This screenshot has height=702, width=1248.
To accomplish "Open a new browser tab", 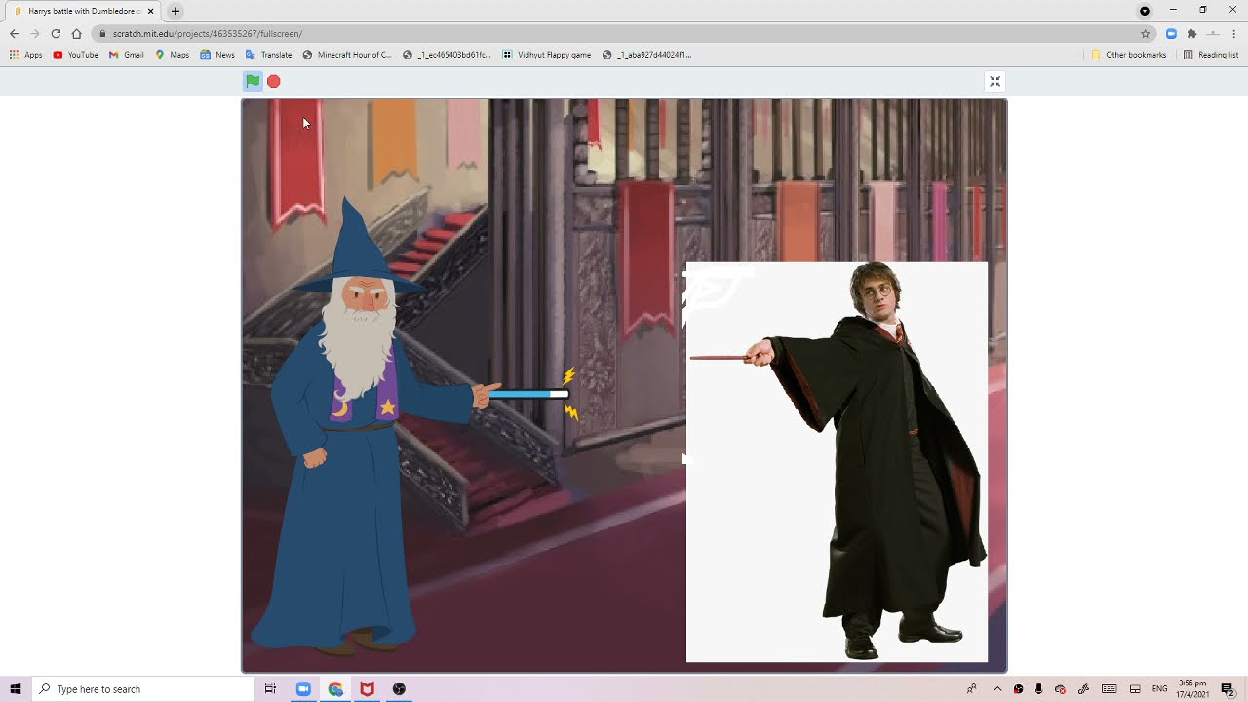I will click(x=175, y=11).
